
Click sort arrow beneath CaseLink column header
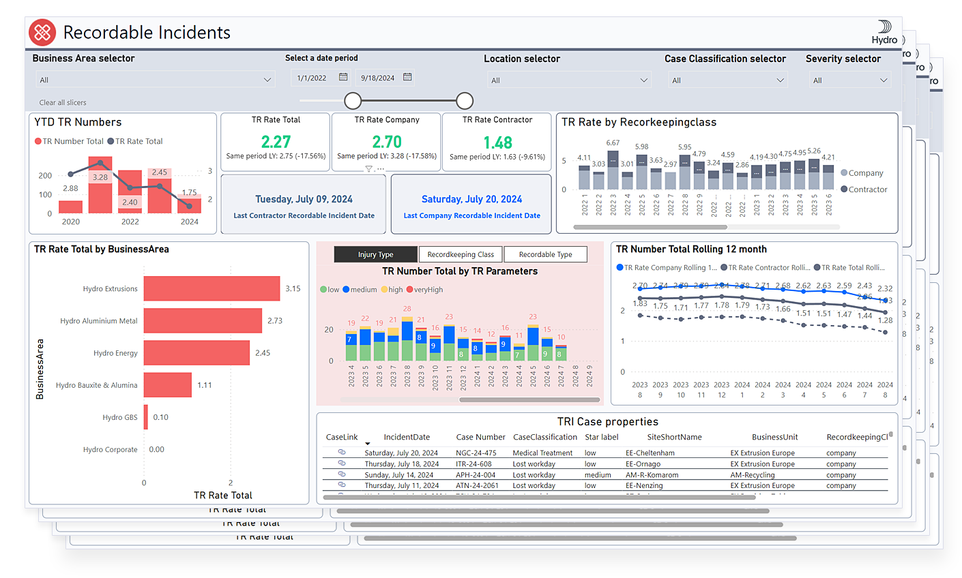[368, 444]
